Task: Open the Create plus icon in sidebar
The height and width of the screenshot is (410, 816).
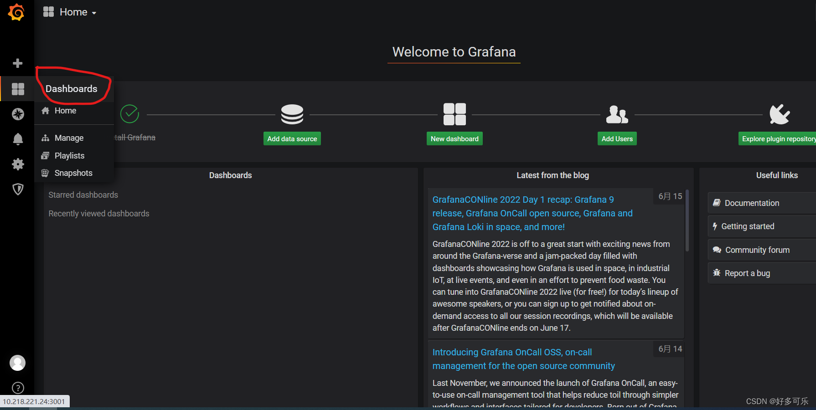Action: (x=18, y=63)
